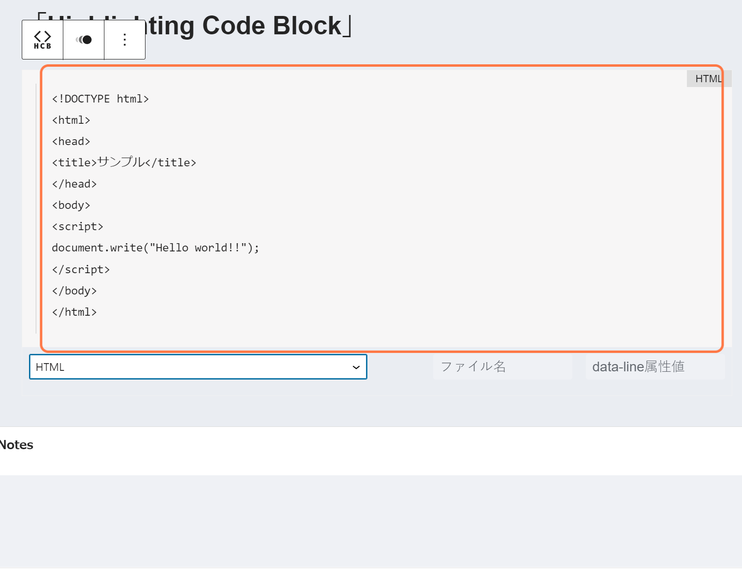Click the opening <head> tag line

(71, 142)
